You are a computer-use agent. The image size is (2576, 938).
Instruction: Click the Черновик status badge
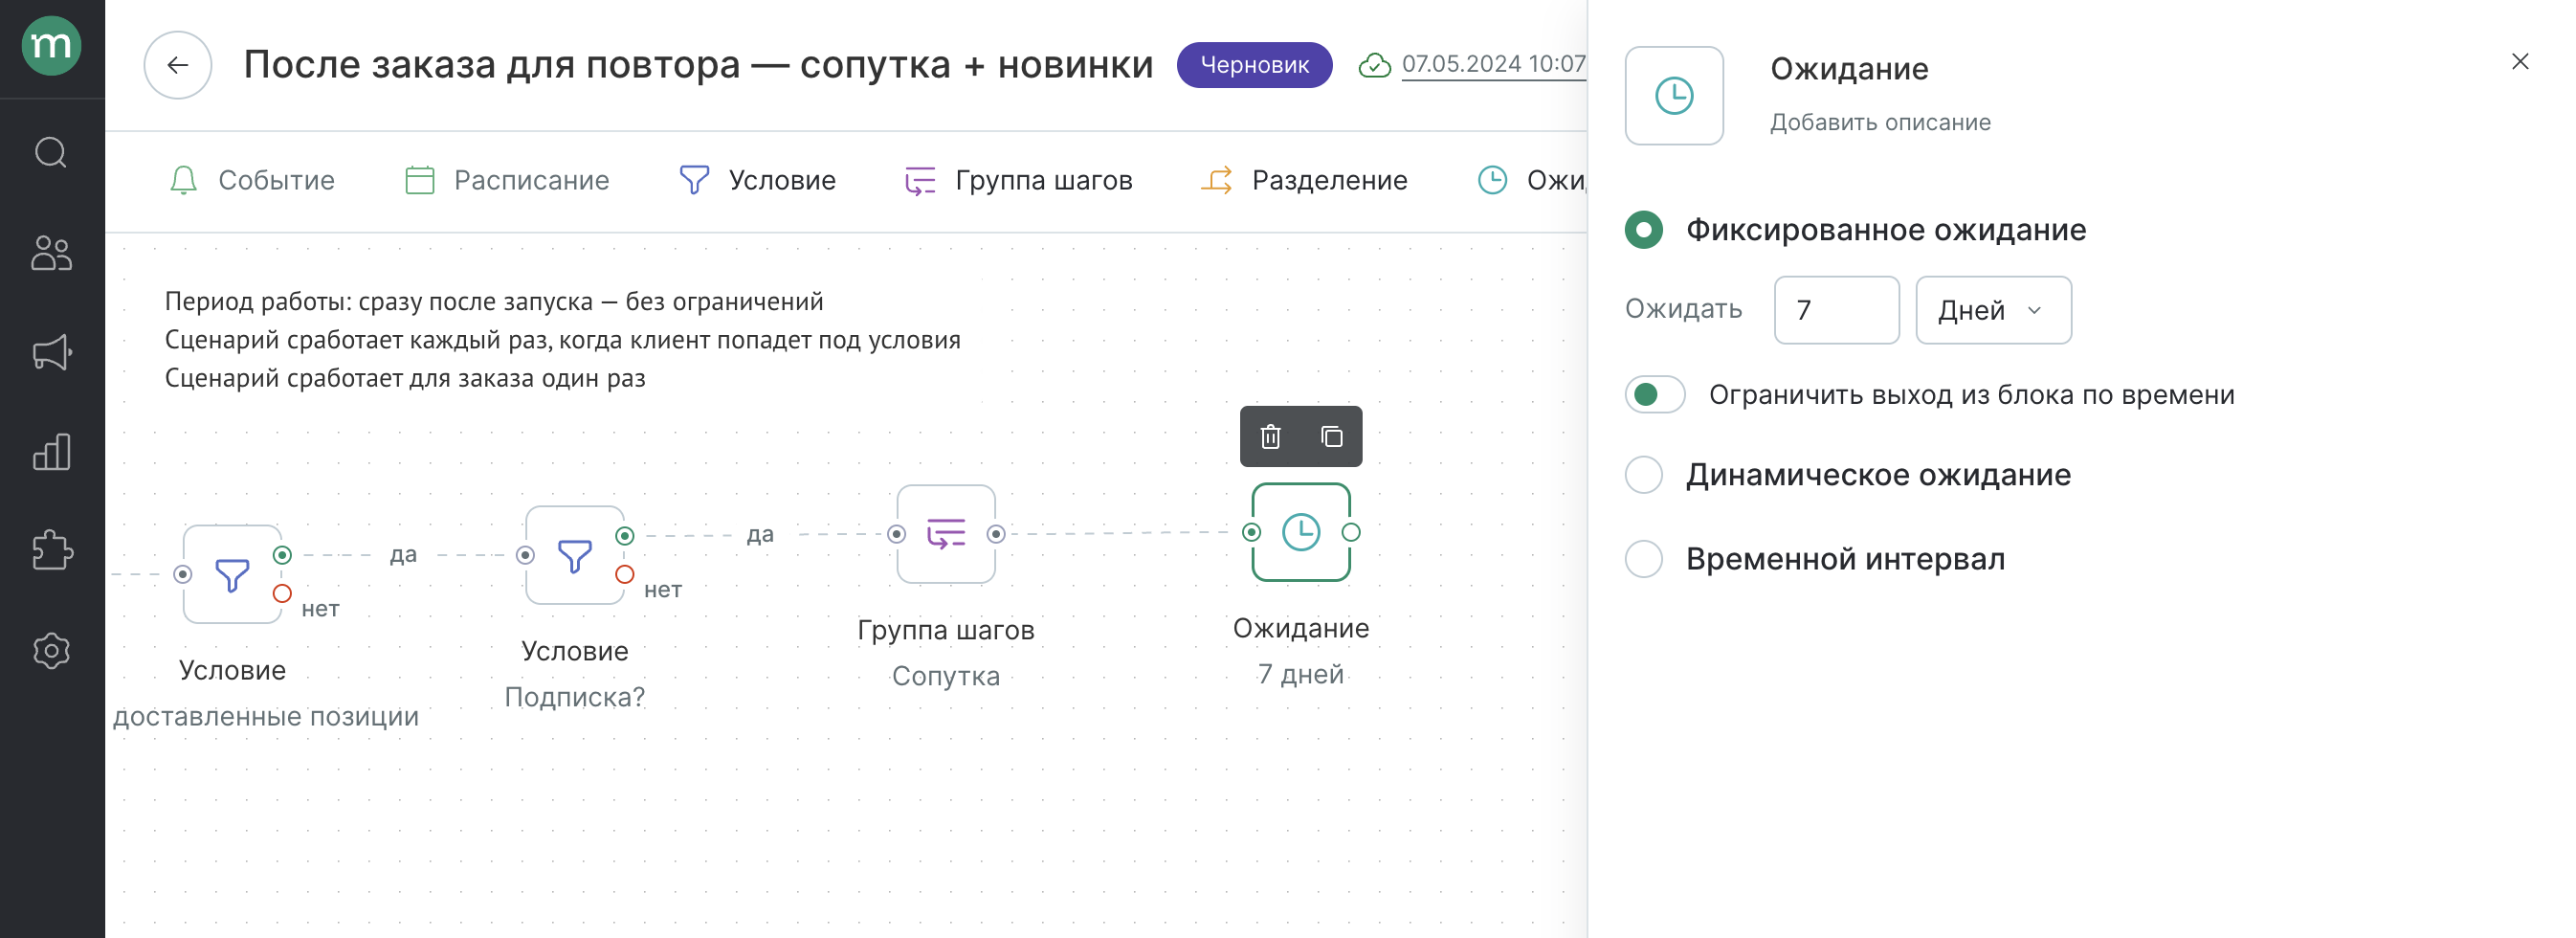click(1254, 65)
